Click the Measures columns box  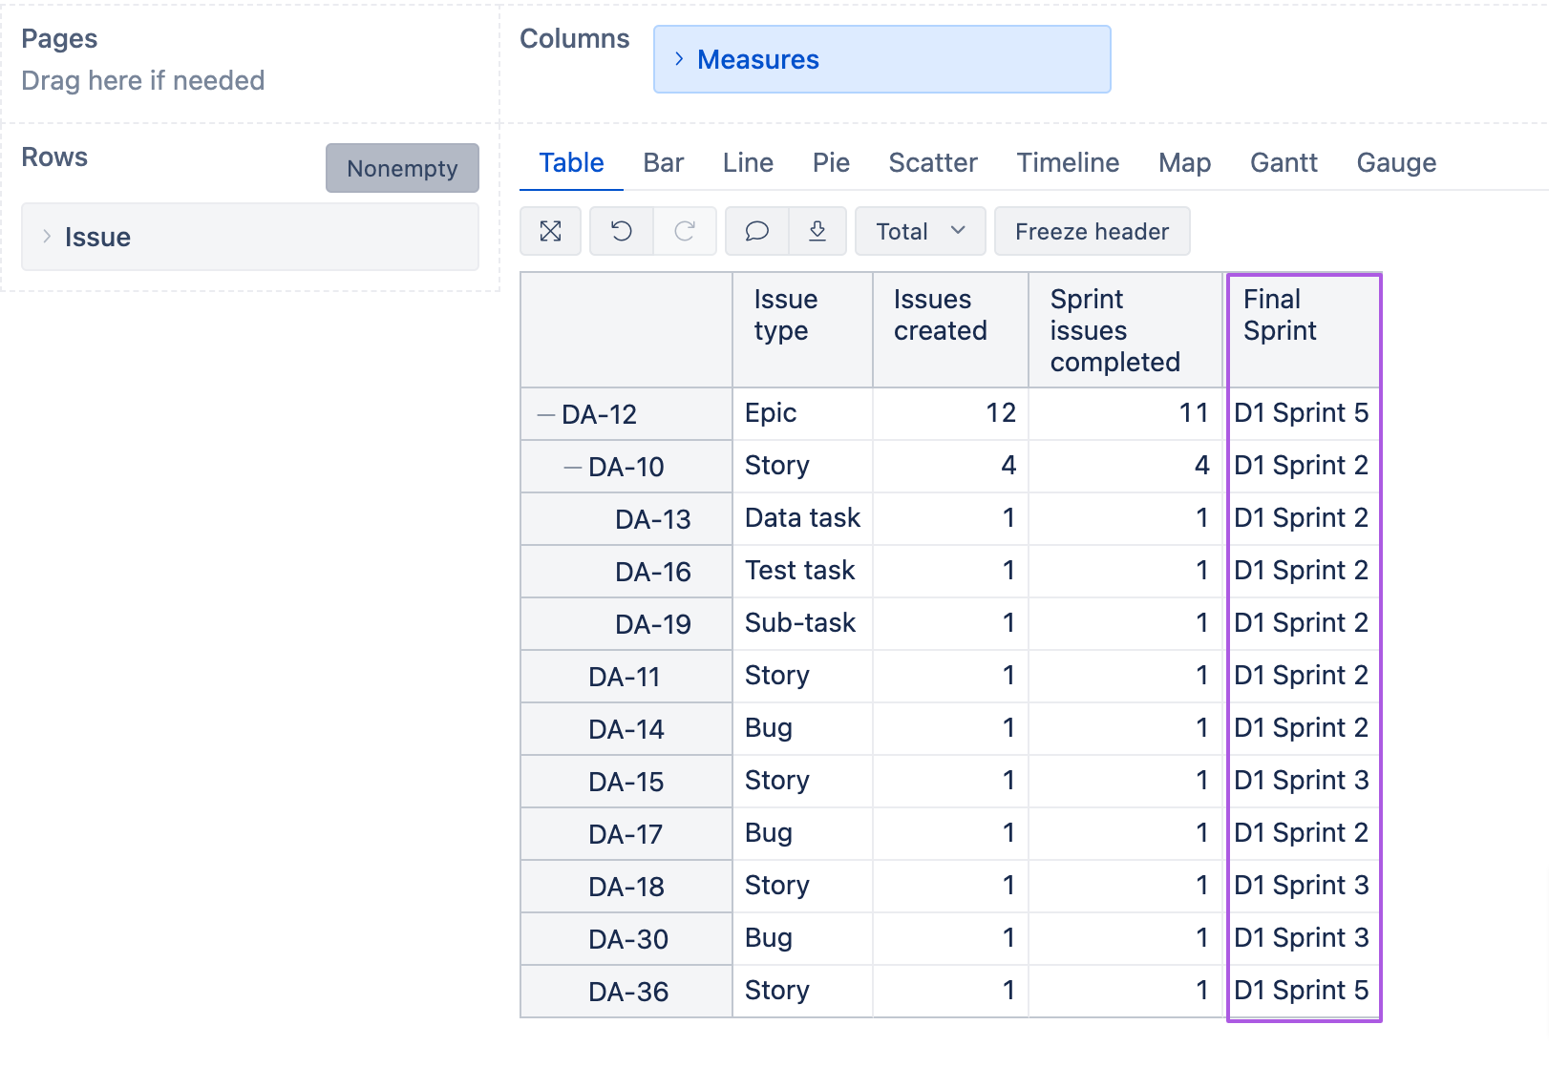click(882, 59)
